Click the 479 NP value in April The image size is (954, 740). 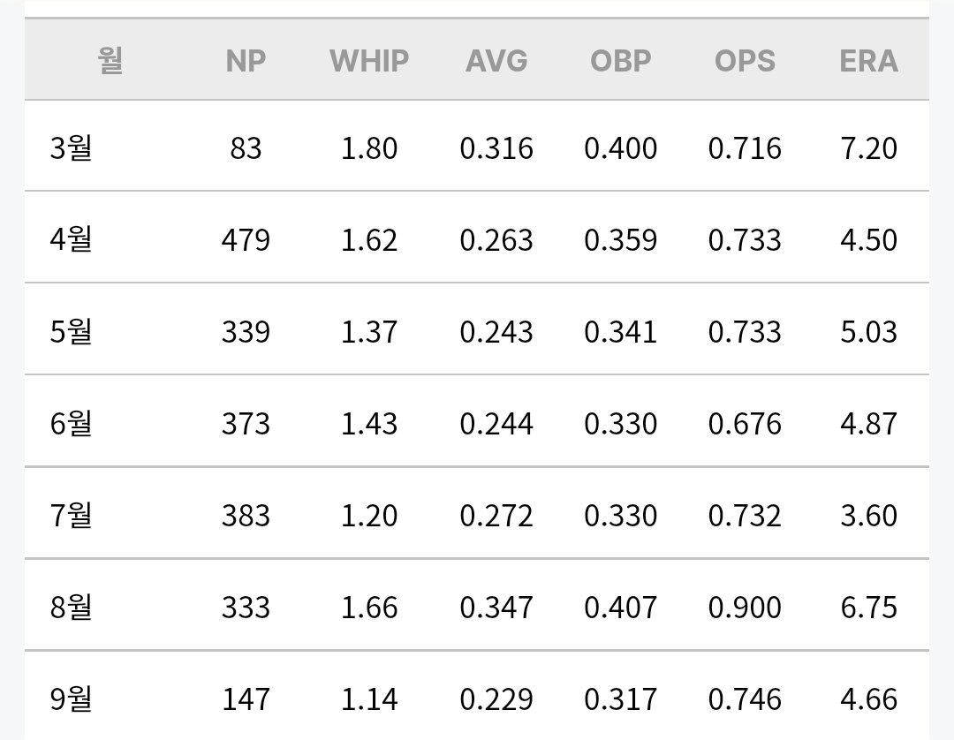click(x=246, y=240)
